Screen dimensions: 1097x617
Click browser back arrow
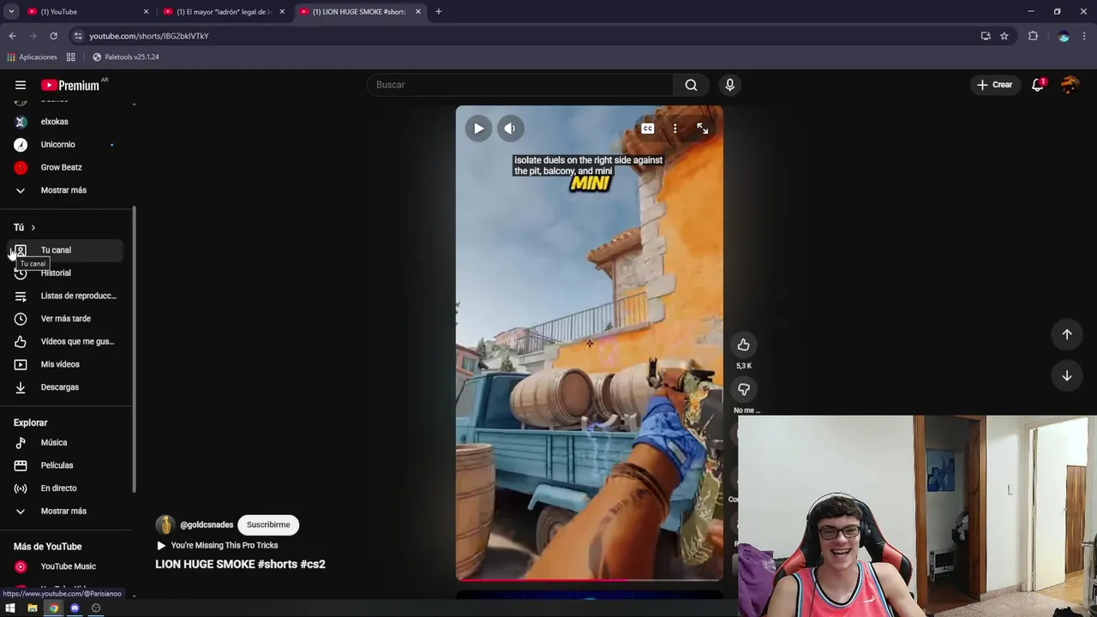point(13,36)
